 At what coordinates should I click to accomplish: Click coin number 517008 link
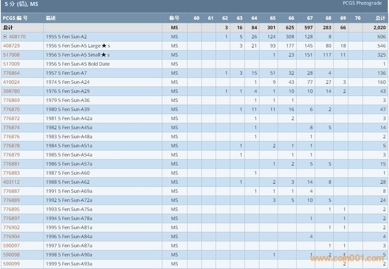[11, 55]
